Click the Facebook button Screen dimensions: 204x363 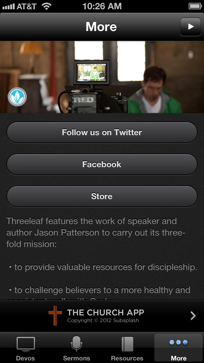pyautogui.click(x=102, y=164)
